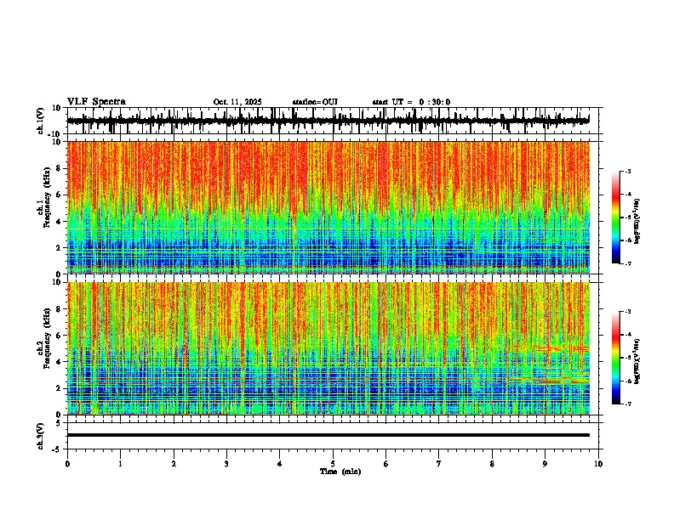This screenshot has width=674, height=520.
Task: Select the date text "Oct. 11, 2025"
Action: [x=237, y=102]
